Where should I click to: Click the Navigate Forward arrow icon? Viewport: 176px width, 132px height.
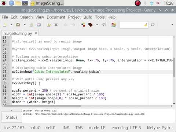point(73,25)
